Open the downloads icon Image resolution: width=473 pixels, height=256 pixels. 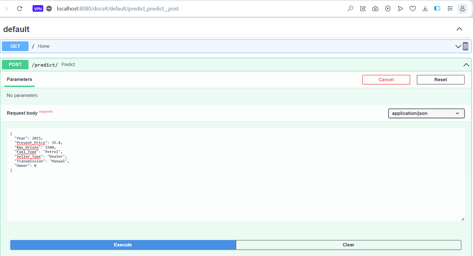tap(425, 9)
